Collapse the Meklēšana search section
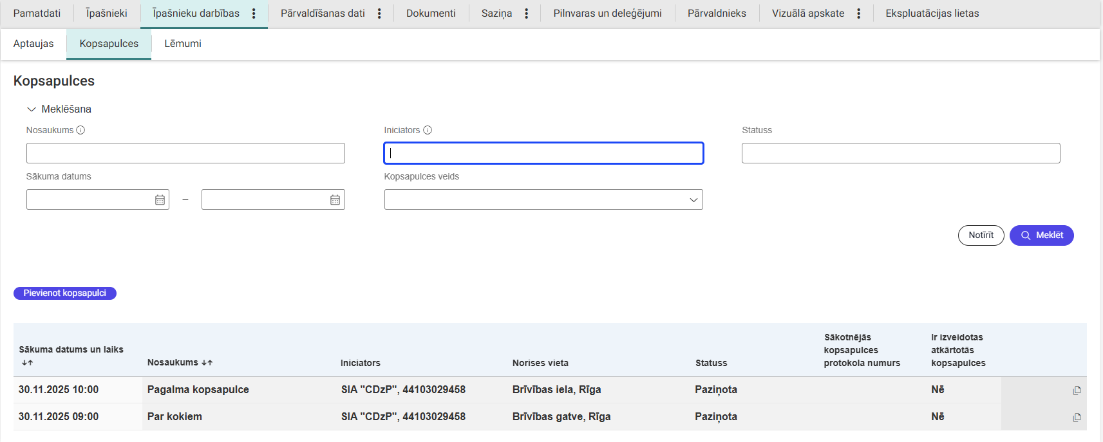1103x442 pixels. point(32,109)
